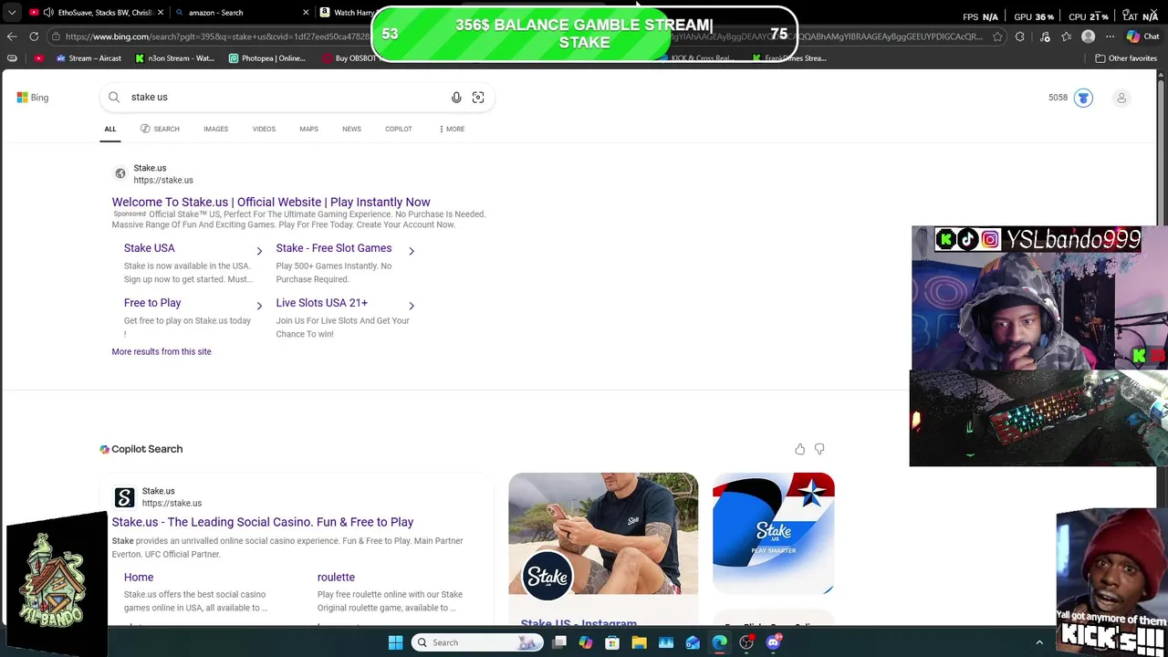Image resolution: width=1168 pixels, height=657 pixels.
Task: Switch to the VIDEOS tab
Action: tap(264, 129)
